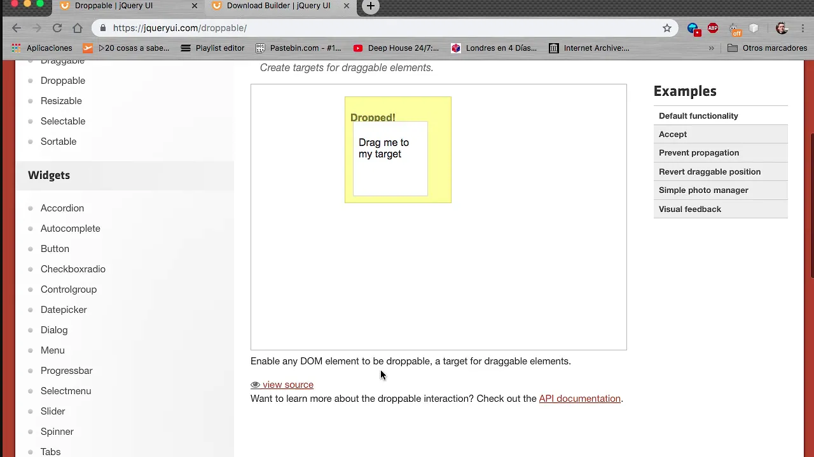
Task: Open the '20 cosas a sabe...' bookmark
Action: [x=126, y=48]
